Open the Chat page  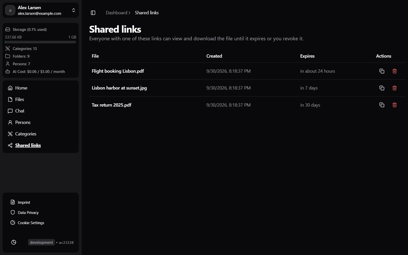click(41, 111)
